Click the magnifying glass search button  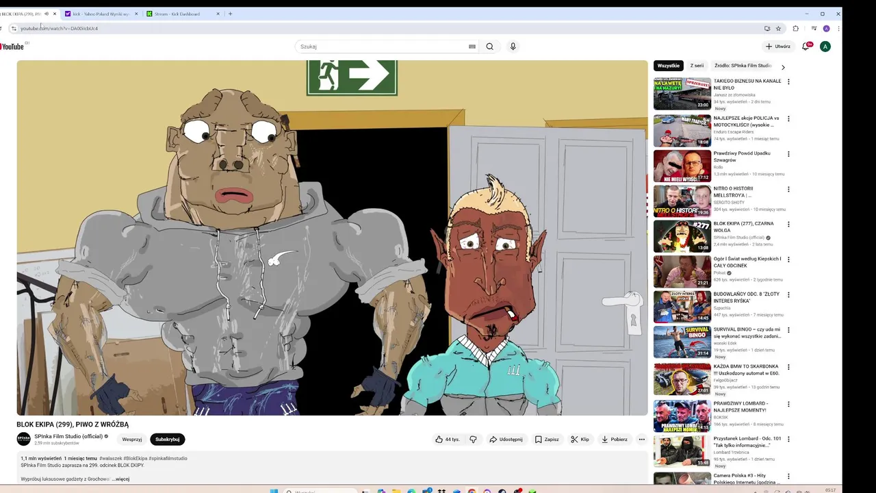(489, 47)
